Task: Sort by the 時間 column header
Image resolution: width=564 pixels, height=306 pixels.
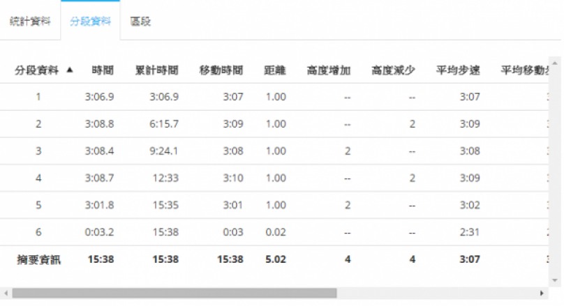Action: coord(103,70)
